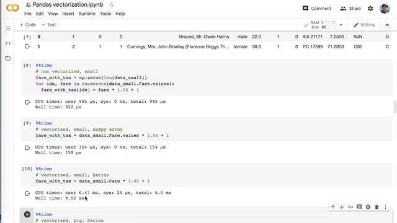Move selected cell down with arrow icon

point(342,207)
